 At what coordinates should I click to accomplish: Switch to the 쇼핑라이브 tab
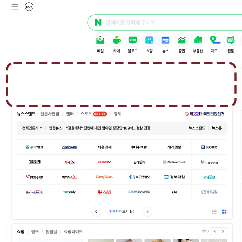point(73,231)
